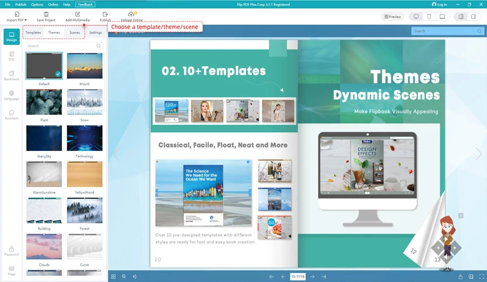Switch to the Themes tab

[x=54, y=32]
